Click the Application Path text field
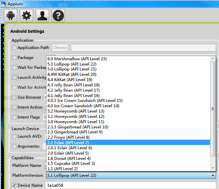 point(143,48)
